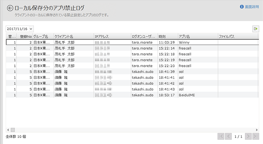This screenshot has height=144, width=263.
Task: Click the blue info icon beside 画面説明
Action: (x=242, y=7)
